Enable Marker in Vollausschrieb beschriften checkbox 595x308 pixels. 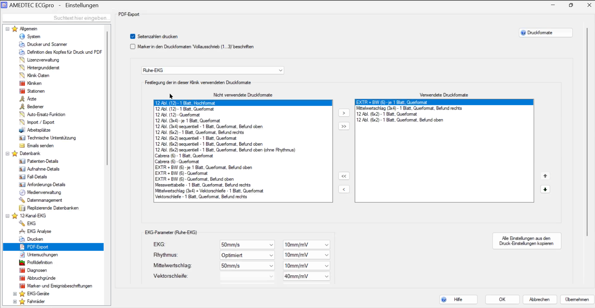coord(133,47)
